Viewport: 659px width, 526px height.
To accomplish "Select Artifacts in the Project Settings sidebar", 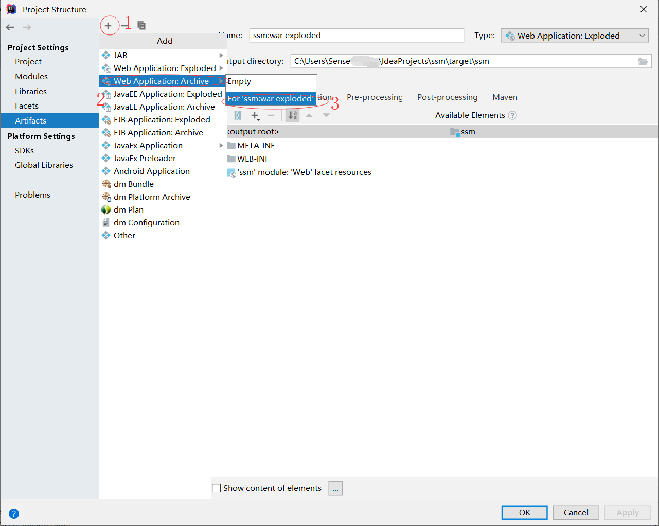I will 30,120.
